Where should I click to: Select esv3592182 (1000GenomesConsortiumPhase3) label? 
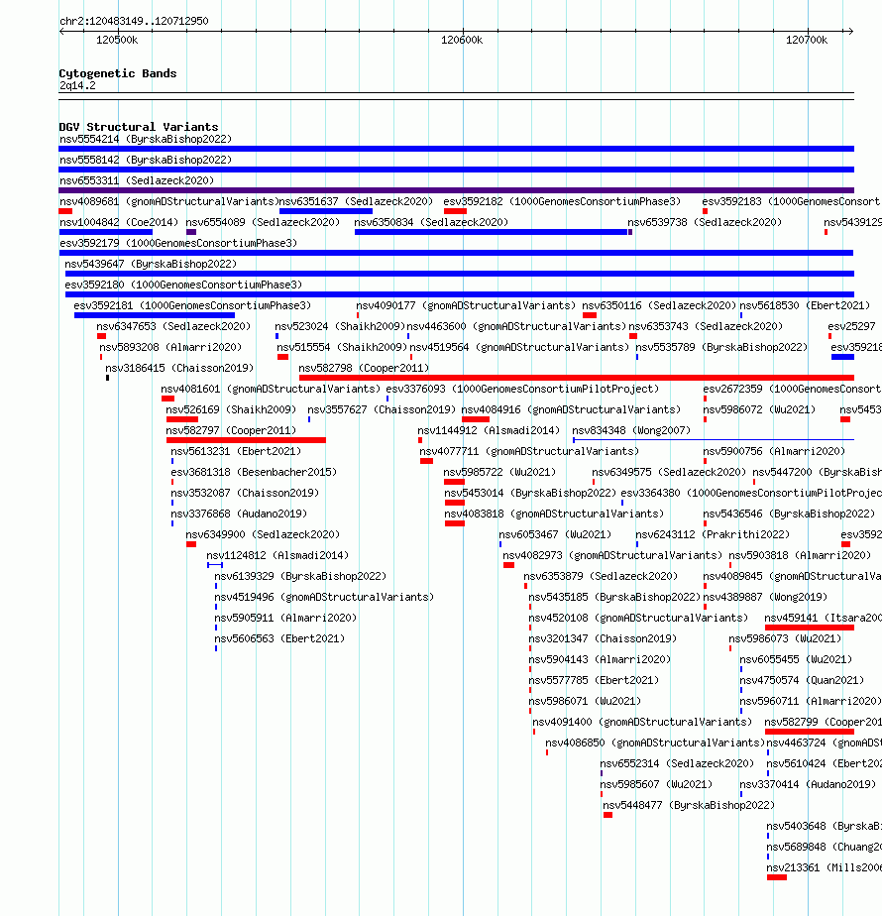tap(562, 201)
